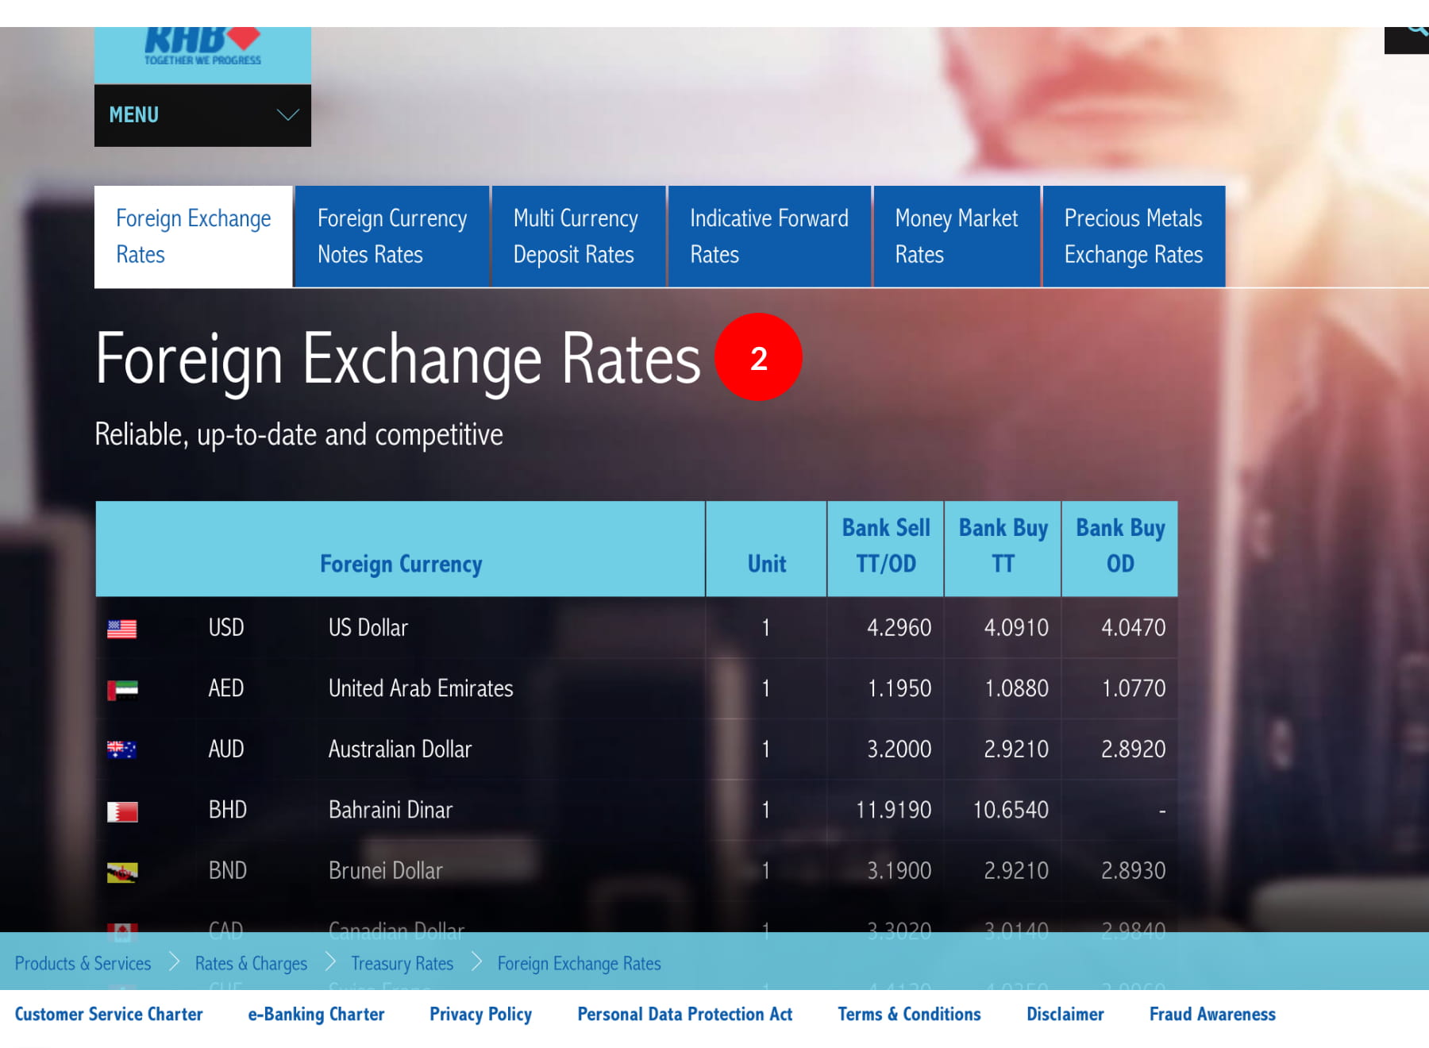Open Fraud Awareness footer link
The width and height of the screenshot is (1429, 1048).
point(1211,1014)
